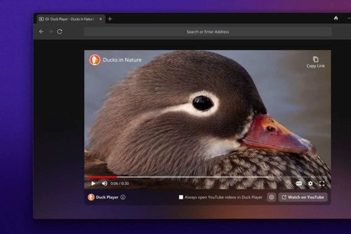Play the video with play button

(93, 184)
